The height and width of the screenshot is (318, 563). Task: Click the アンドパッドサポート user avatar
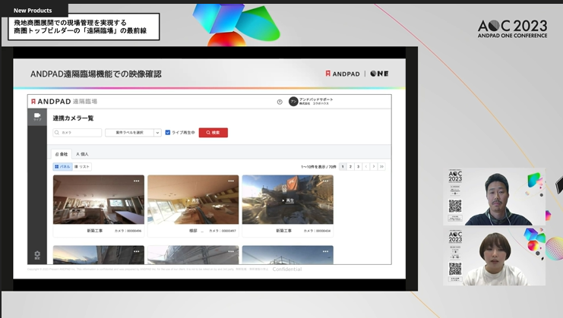[x=293, y=102]
